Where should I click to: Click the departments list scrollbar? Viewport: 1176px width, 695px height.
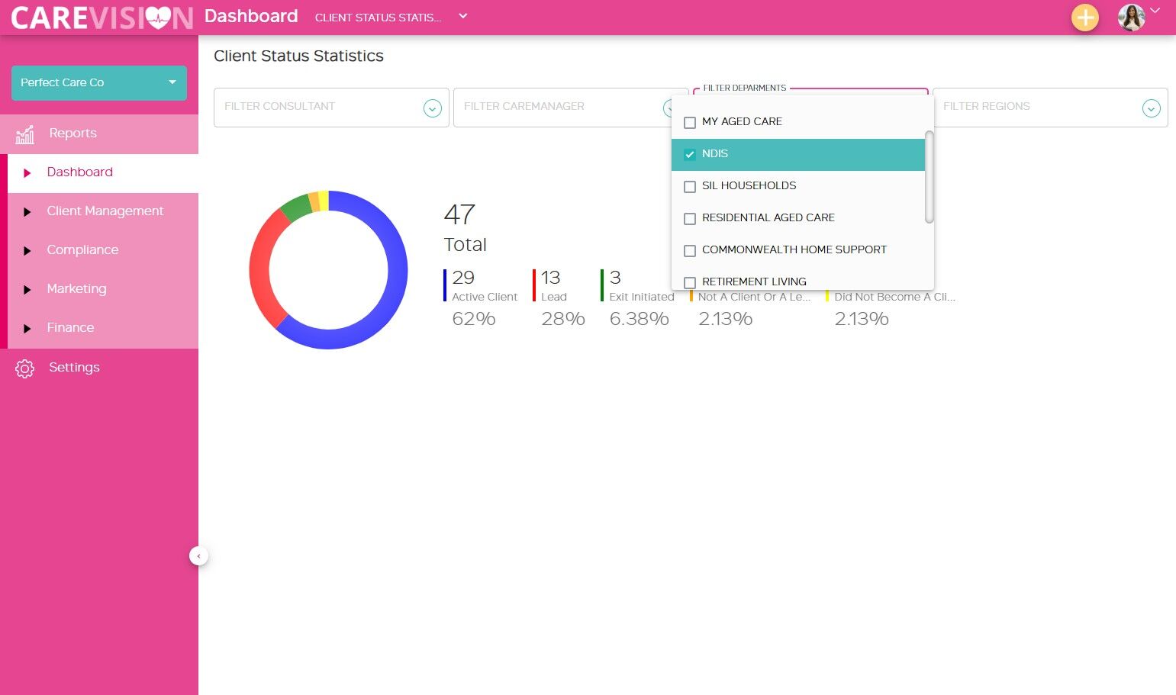pyautogui.click(x=930, y=177)
